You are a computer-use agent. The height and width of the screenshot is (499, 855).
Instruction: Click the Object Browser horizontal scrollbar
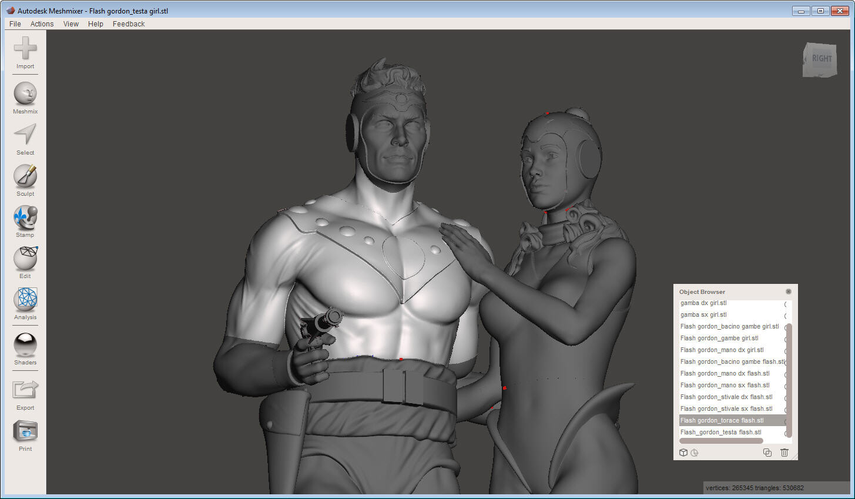721,441
